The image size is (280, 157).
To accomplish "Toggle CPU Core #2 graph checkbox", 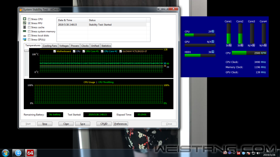I will 102,51.
